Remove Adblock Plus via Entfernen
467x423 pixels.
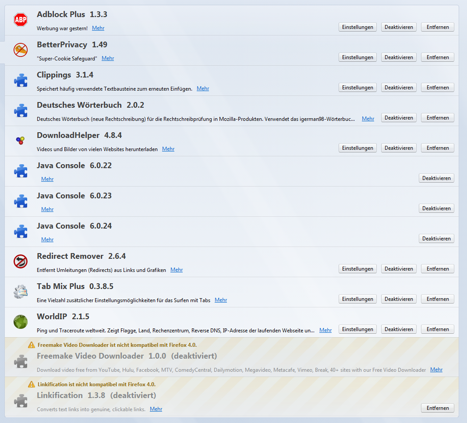coord(438,27)
